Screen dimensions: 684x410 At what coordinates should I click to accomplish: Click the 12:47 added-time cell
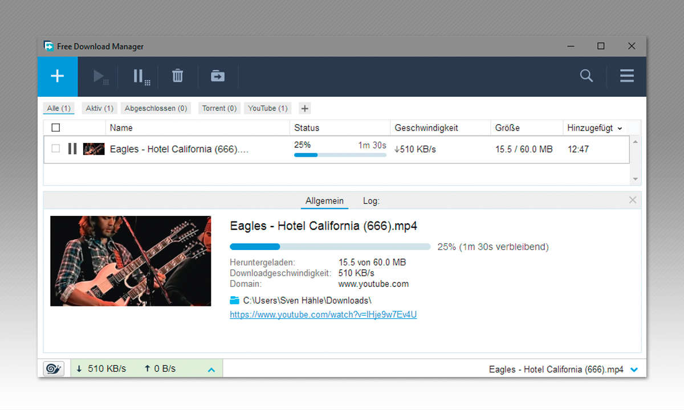click(x=579, y=149)
